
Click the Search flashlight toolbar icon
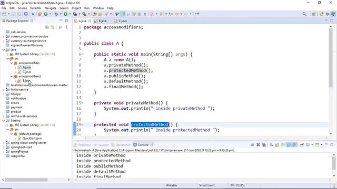point(106,14)
